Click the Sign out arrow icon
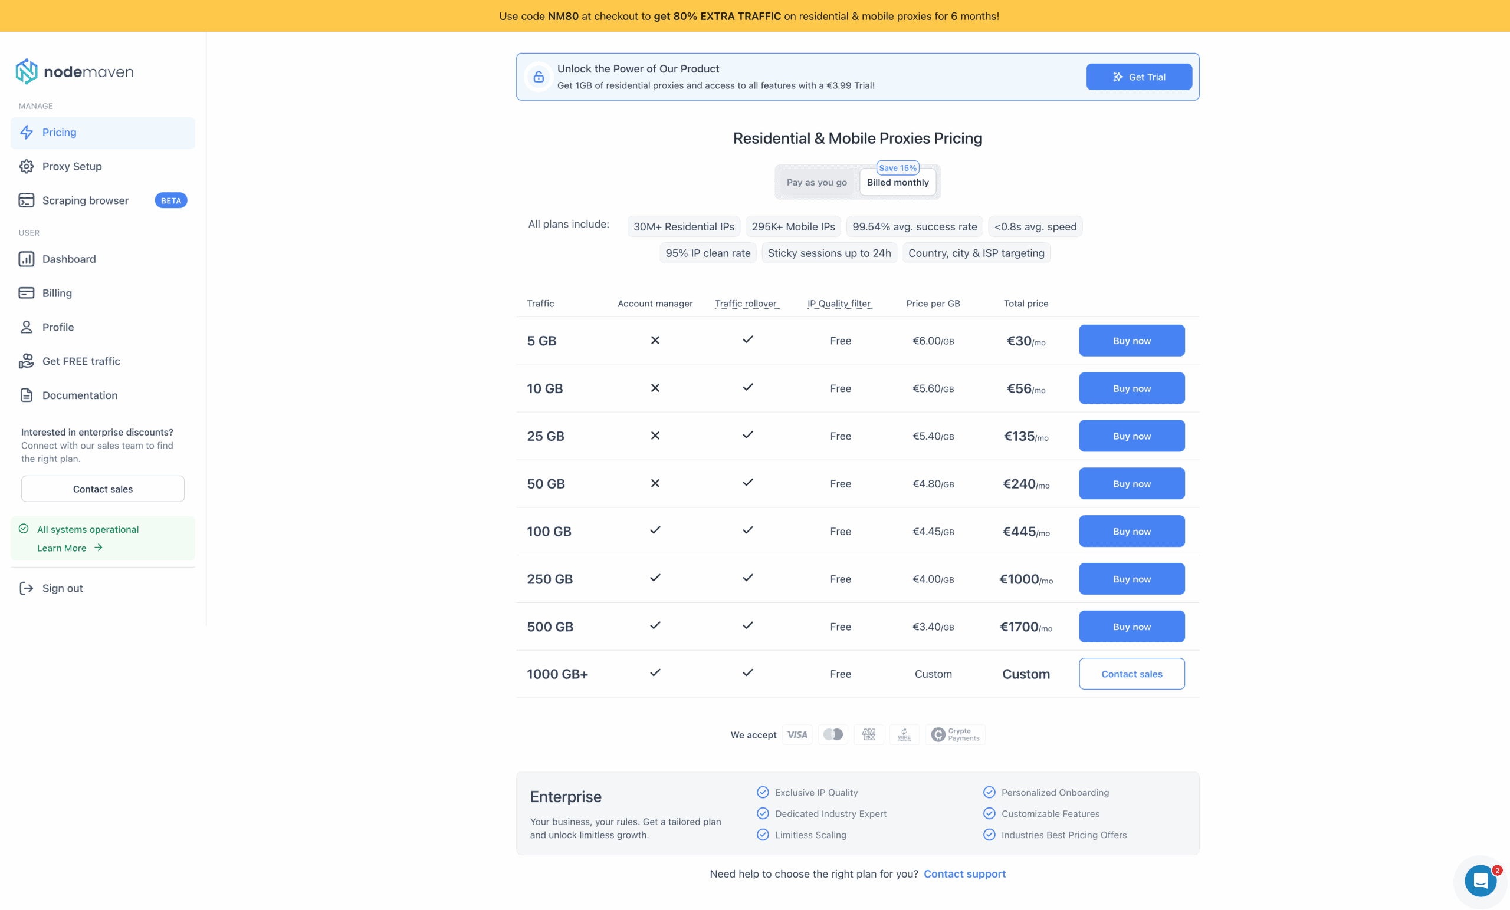 tap(27, 588)
